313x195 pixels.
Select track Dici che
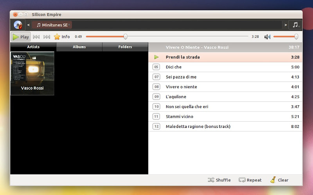pyautogui.click(x=225, y=67)
